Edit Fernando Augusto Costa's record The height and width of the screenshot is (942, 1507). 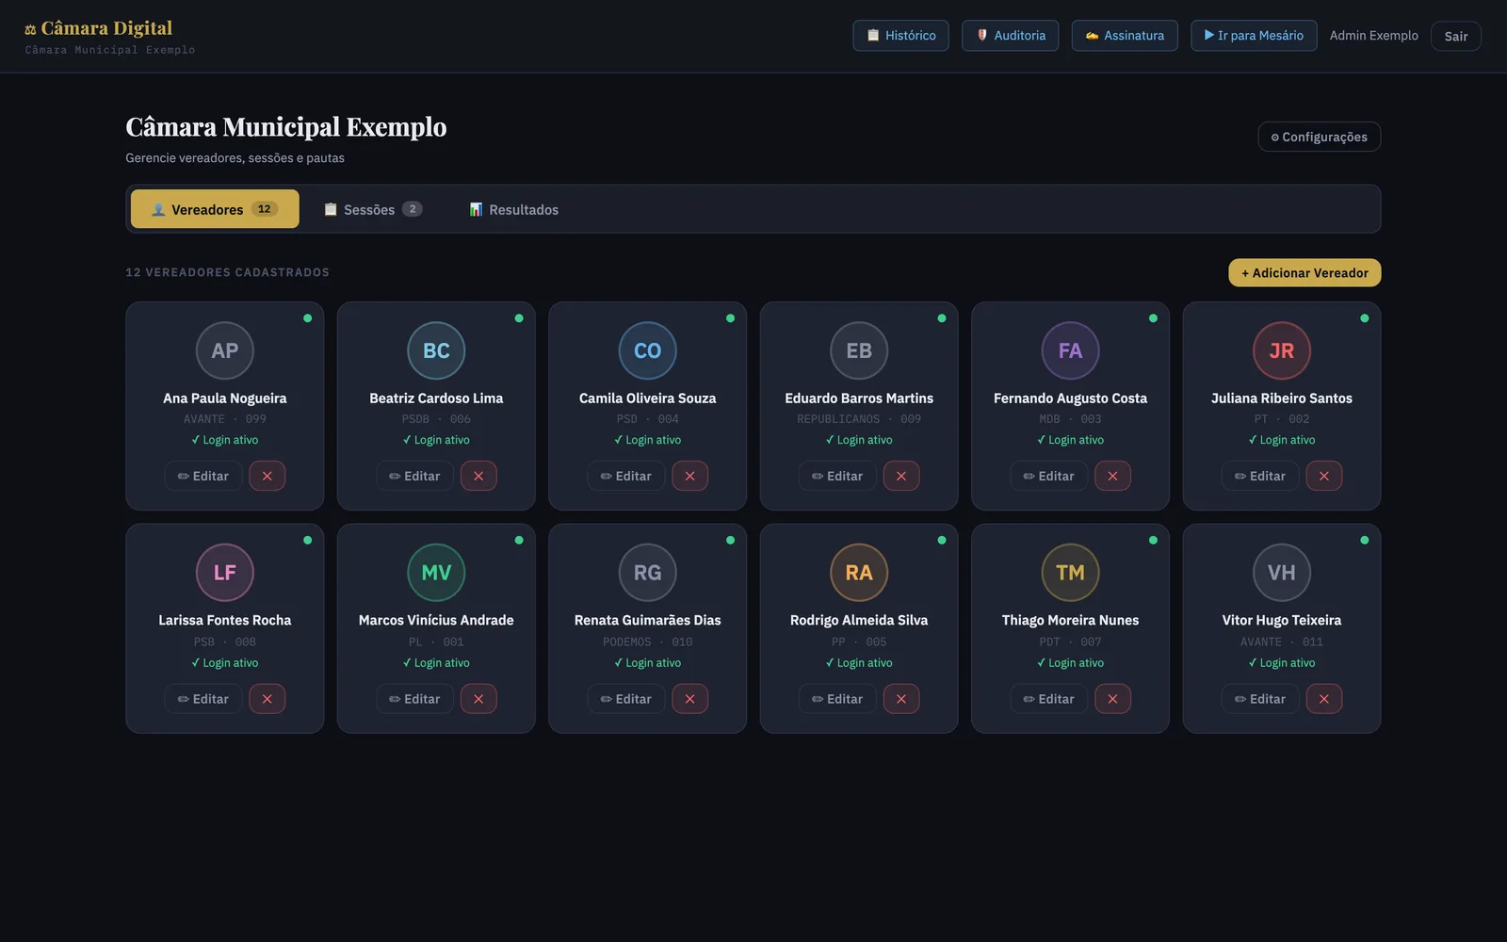[x=1049, y=476]
